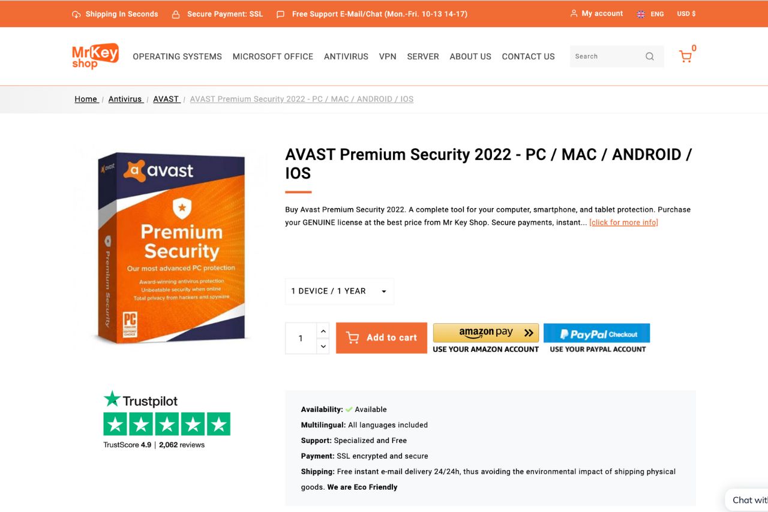
Task: Check out using the Amazon Pay button
Action: 485,333
